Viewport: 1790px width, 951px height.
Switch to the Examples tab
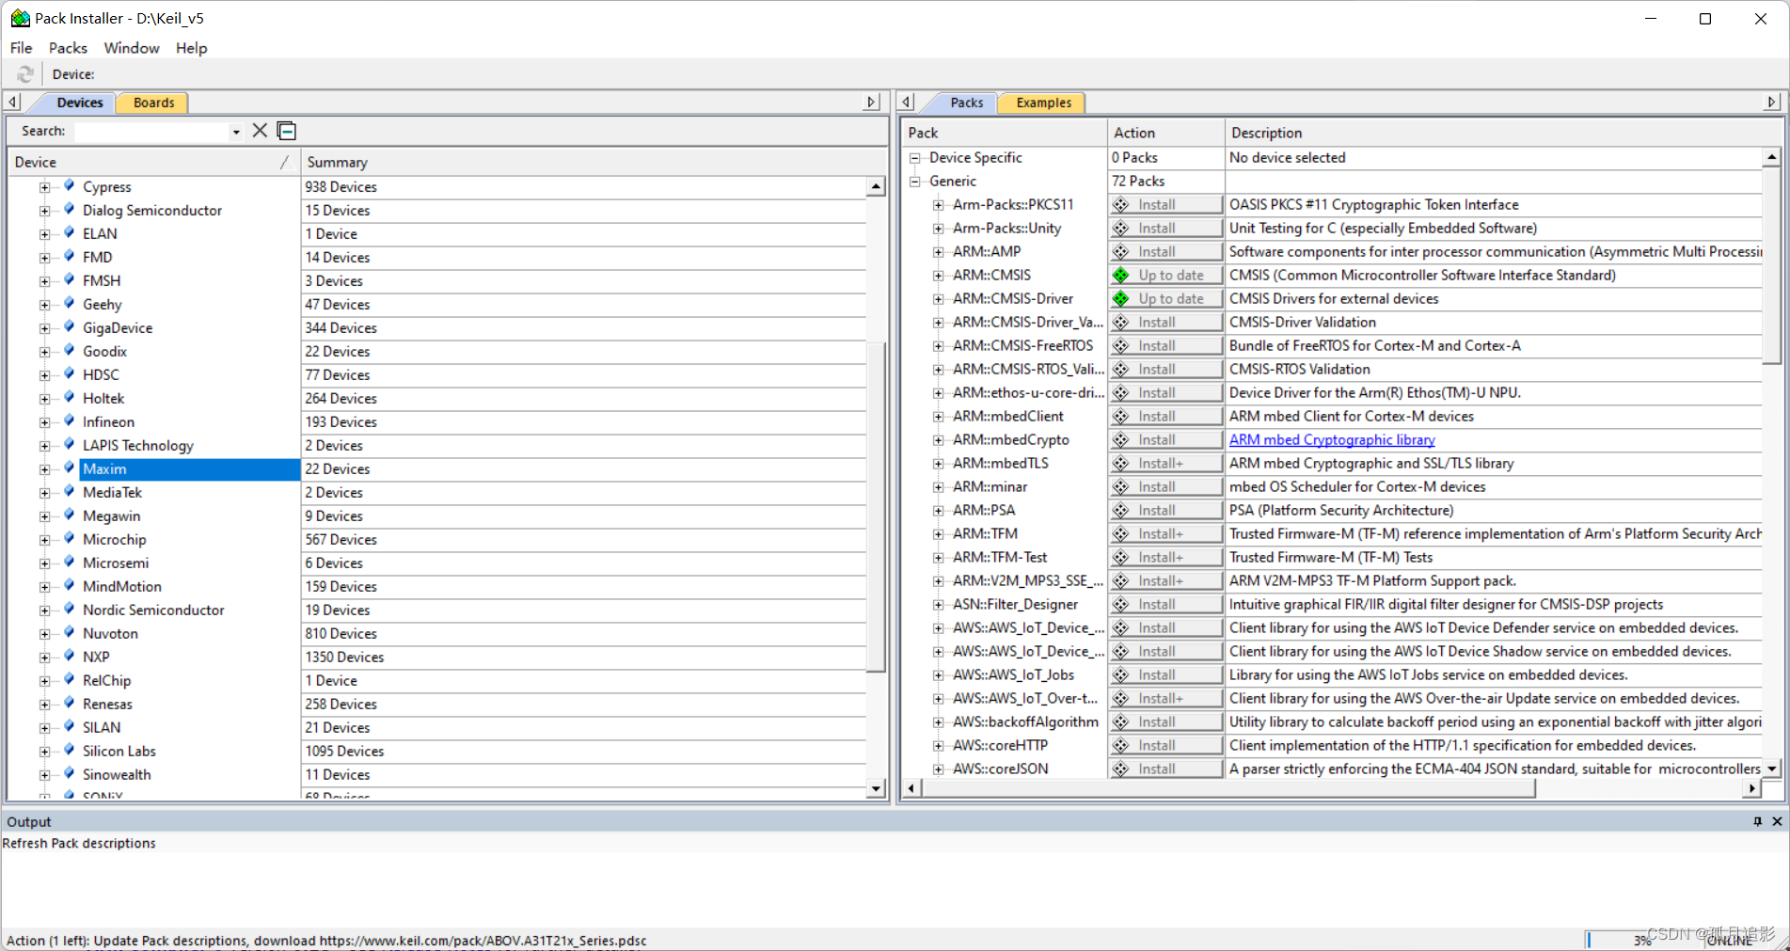click(x=1043, y=103)
